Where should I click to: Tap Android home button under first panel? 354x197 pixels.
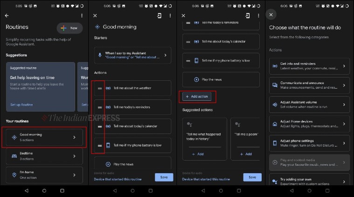pyautogui.click(x=44, y=190)
